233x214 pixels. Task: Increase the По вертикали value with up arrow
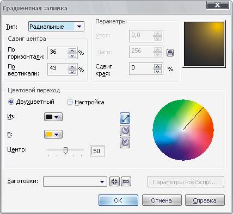[72, 67]
